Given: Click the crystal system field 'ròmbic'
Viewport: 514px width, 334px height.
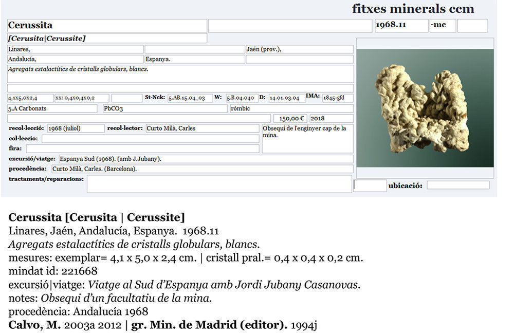Looking at the screenshot, I should (x=291, y=108).
